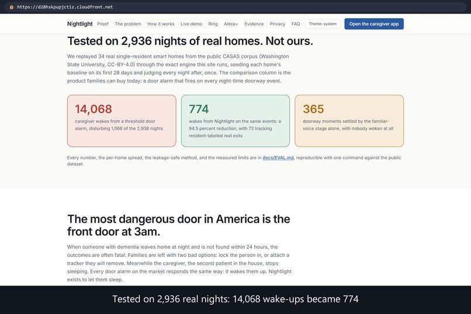Open the Nightlight logo home link
This screenshot has height=314, width=471.
[80, 24]
